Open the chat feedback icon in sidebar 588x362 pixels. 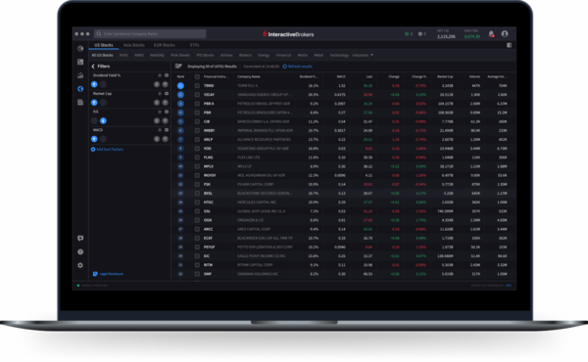(80, 238)
